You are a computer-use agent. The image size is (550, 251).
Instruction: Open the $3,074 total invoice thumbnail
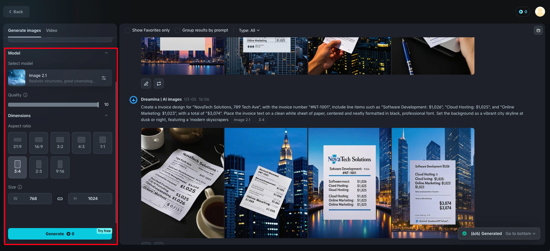[433, 183]
